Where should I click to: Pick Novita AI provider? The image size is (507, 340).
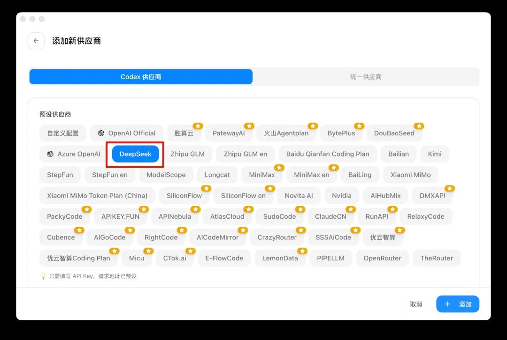pyautogui.click(x=299, y=196)
